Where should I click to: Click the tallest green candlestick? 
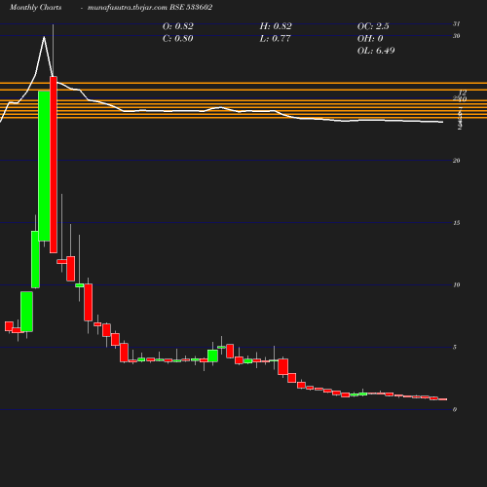[44, 166]
